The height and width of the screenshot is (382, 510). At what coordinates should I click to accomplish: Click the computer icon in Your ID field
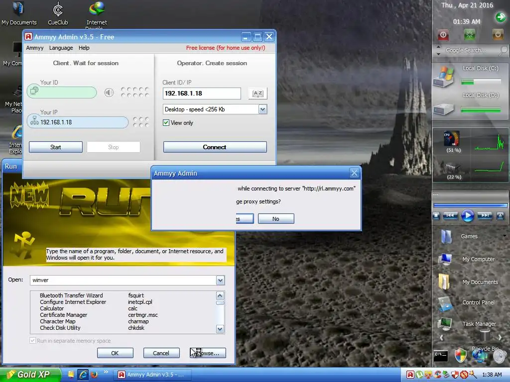pyautogui.click(x=34, y=91)
